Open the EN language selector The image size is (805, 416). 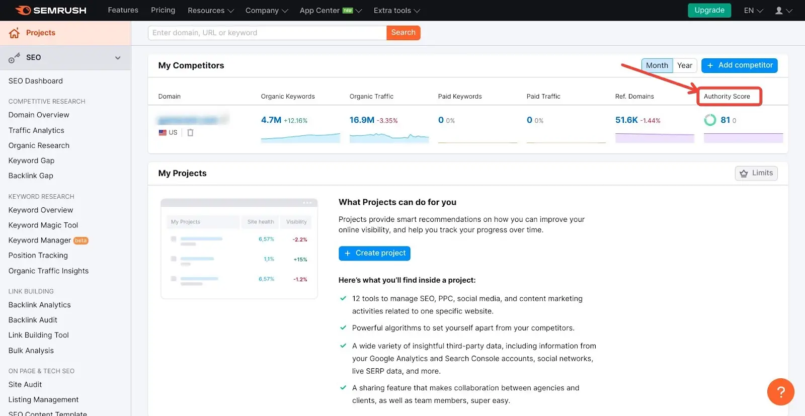[x=753, y=11]
